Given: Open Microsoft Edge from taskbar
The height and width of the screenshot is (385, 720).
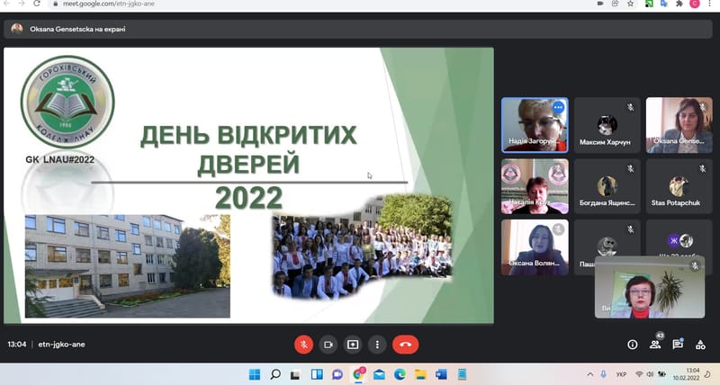Looking at the screenshot, I should pos(400,374).
